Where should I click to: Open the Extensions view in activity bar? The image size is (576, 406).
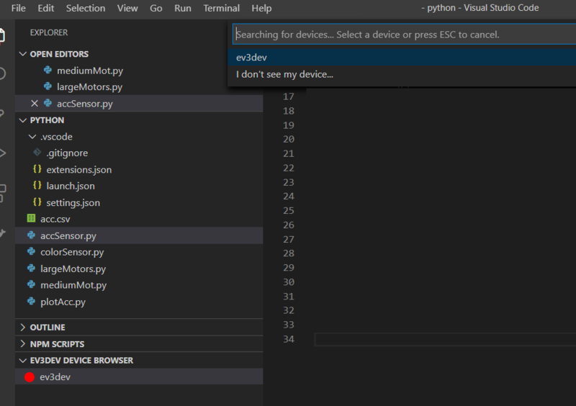(3, 193)
